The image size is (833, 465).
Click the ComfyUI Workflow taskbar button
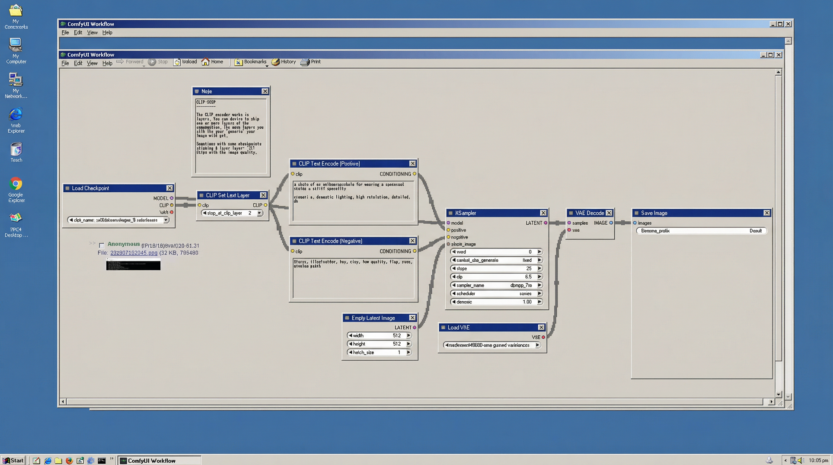click(160, 461)
